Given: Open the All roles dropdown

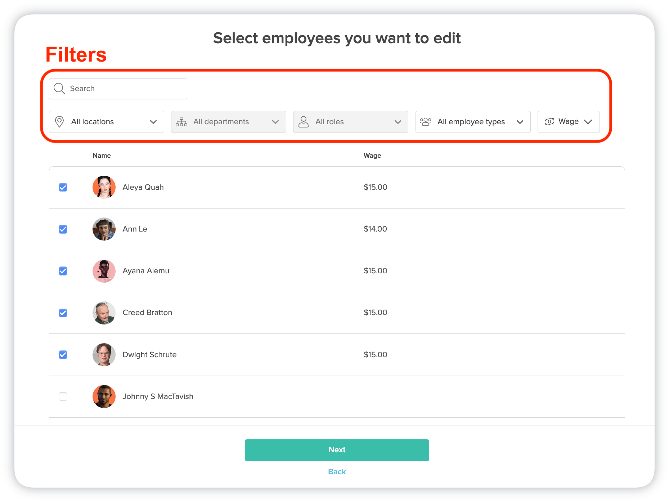Looking at the screenshot, I should (398, 122).
